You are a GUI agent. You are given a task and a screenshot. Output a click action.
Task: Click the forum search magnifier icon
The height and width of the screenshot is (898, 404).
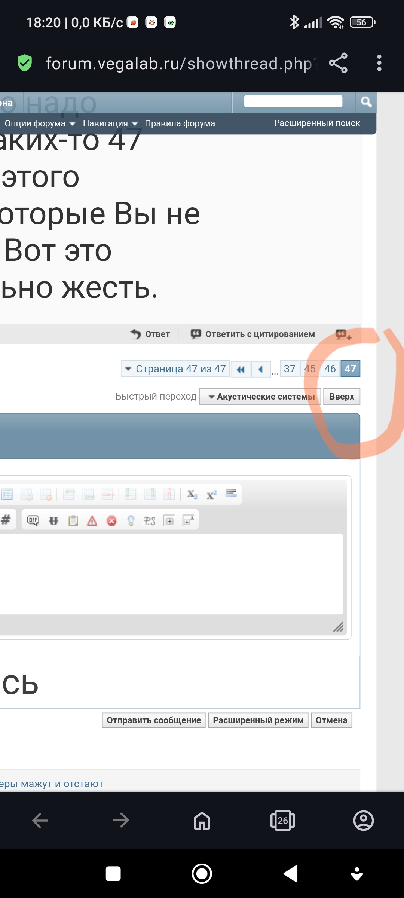coord(366,102)
